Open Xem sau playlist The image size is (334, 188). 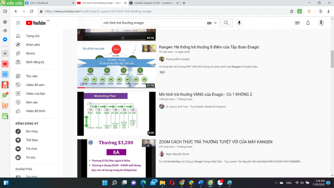click(32, 103)
